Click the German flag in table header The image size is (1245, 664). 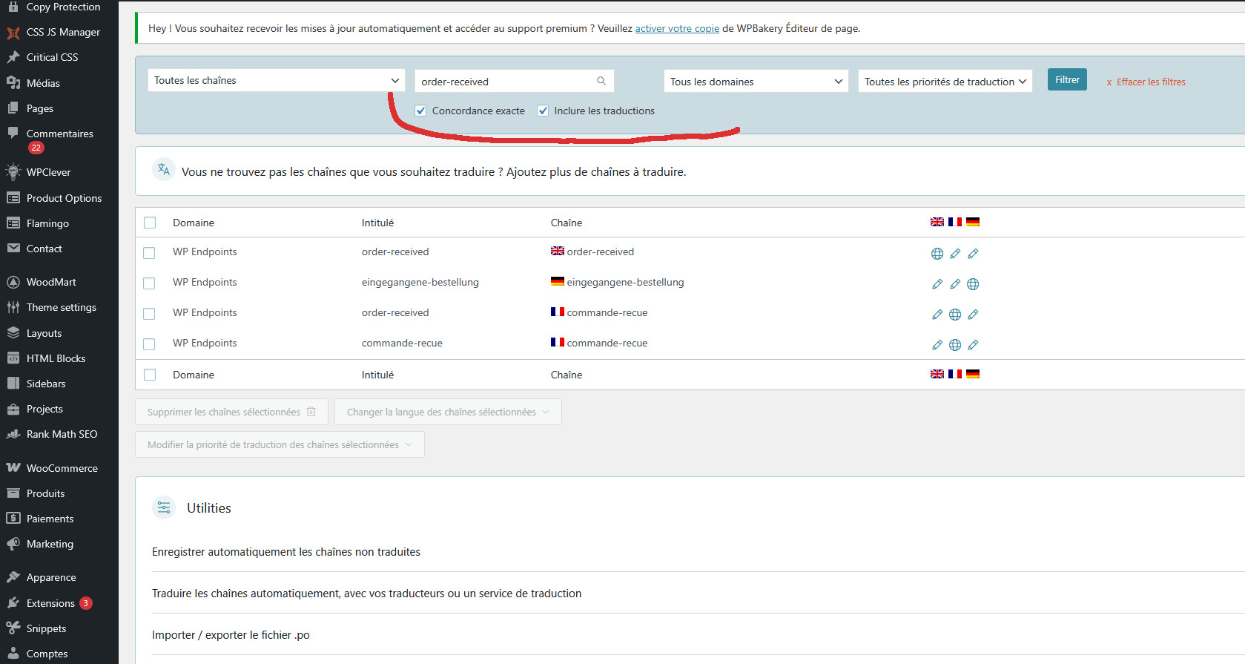pos(973,222)
